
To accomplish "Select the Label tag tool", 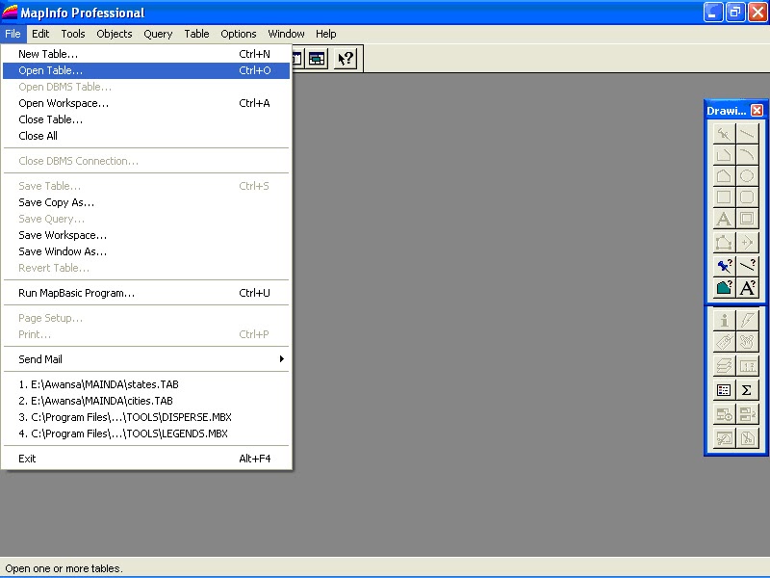I will 724,342.
